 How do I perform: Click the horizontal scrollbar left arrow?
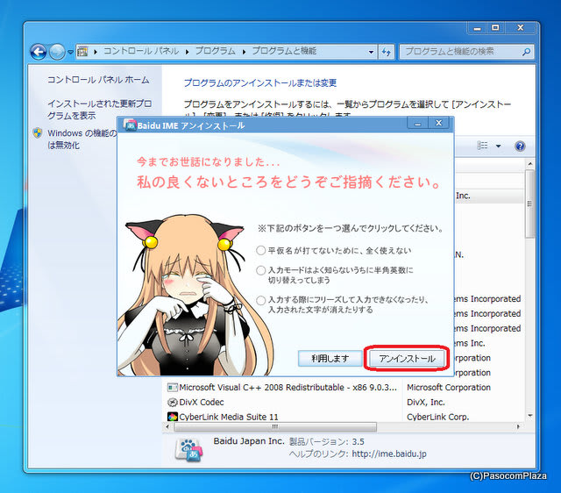(x=167, y=426)
